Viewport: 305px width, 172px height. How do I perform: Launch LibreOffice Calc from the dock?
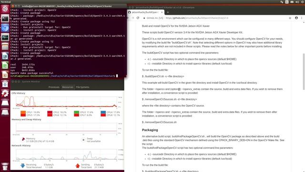pos(5,65)
